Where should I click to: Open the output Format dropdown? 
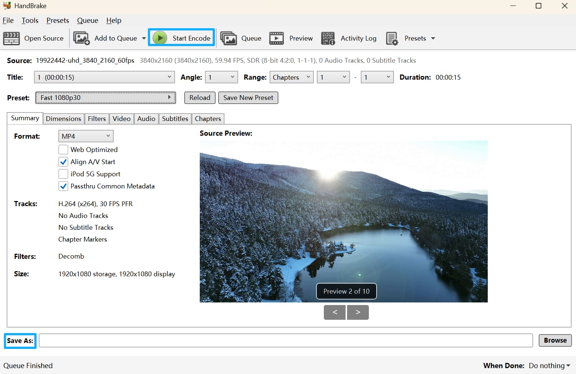point(86,136)
